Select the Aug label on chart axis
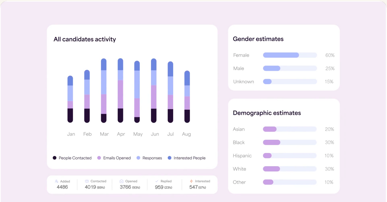The height and width of the screenshot is (202, 387). (x=186, y=134)
